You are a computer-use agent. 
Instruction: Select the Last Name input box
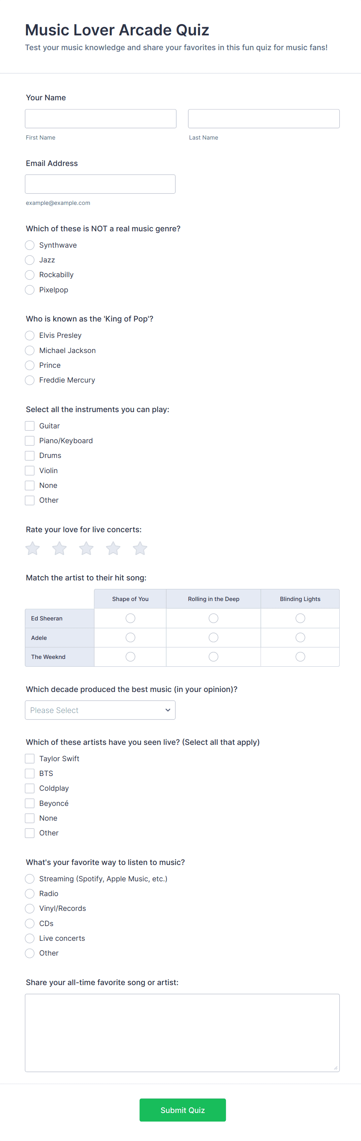(264, 119)
